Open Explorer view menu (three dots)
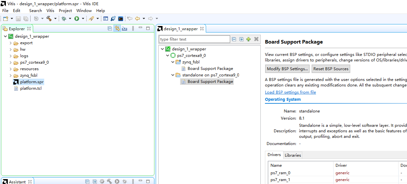The image size is (407, 184). pos(133,29)
